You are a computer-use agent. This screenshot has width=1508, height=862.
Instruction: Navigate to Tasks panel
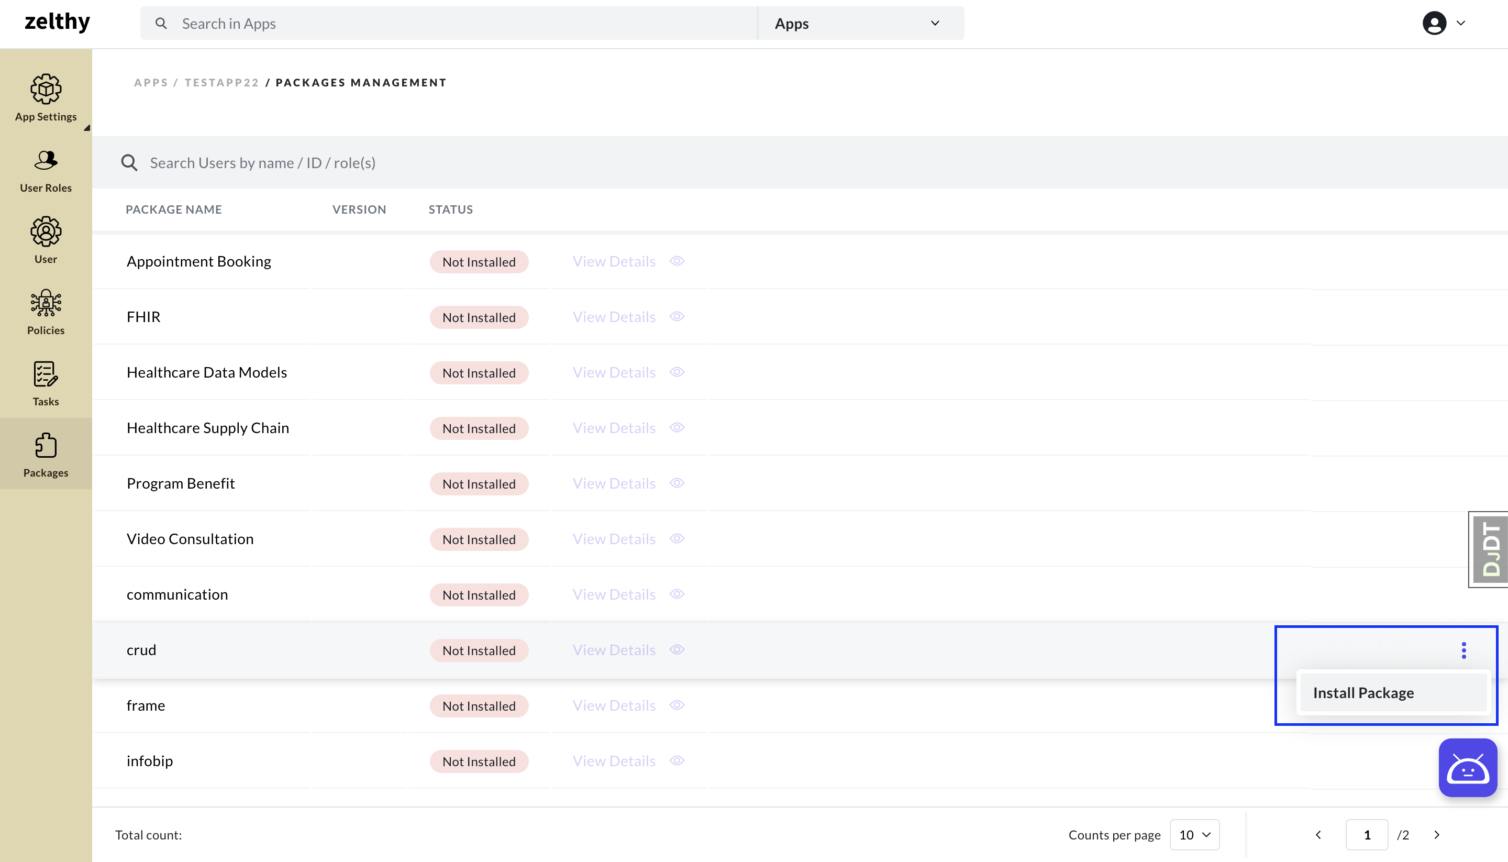(46, 383)
